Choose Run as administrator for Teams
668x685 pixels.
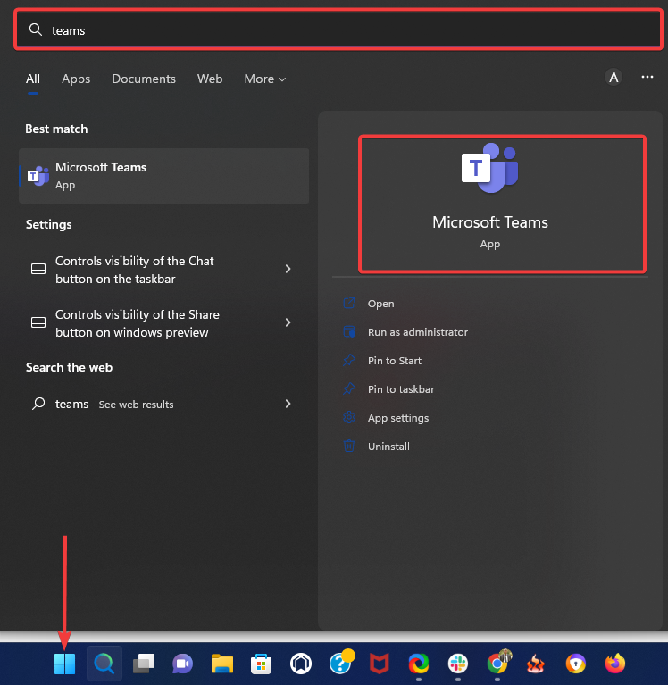[418, 332]
